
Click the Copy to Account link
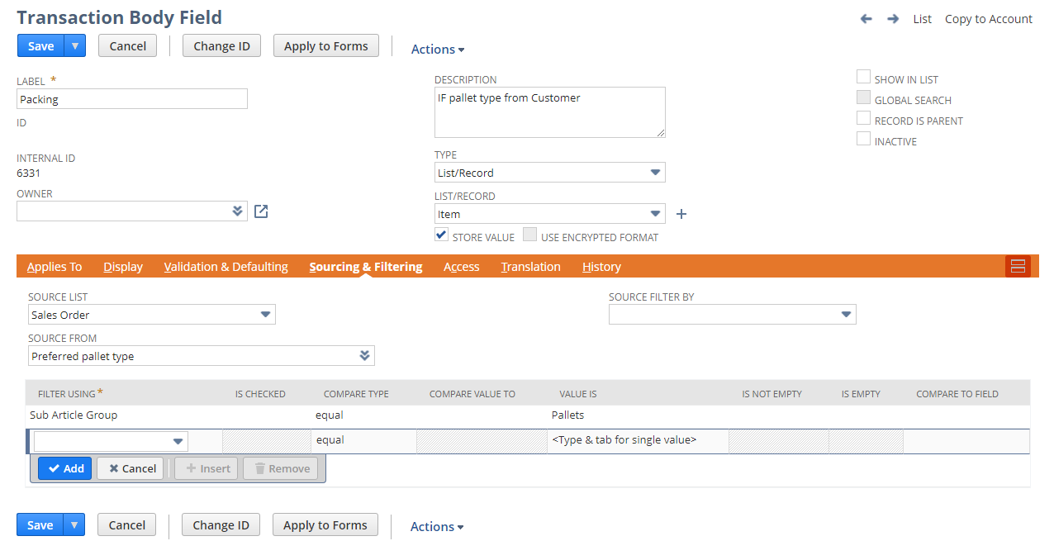[x=988, y=18]
